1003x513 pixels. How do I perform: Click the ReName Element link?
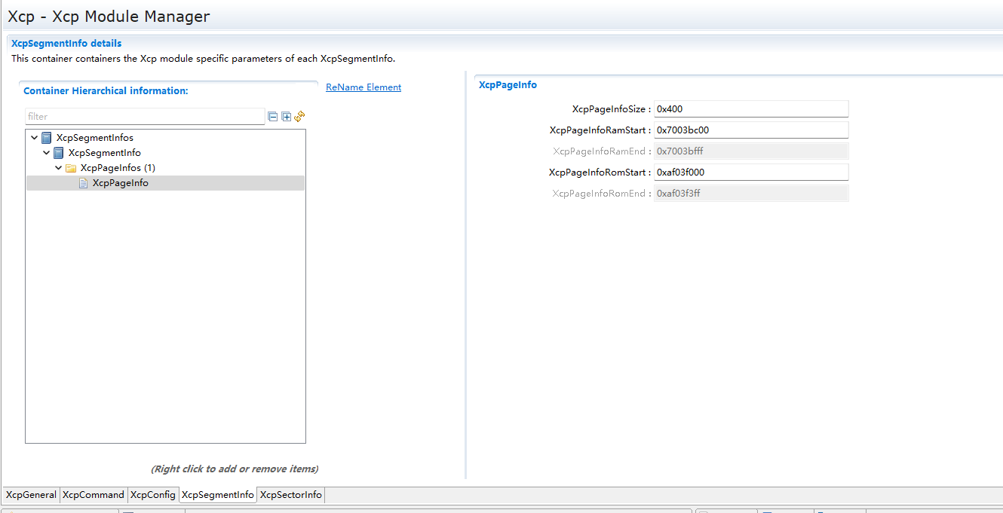click(363, 87)
